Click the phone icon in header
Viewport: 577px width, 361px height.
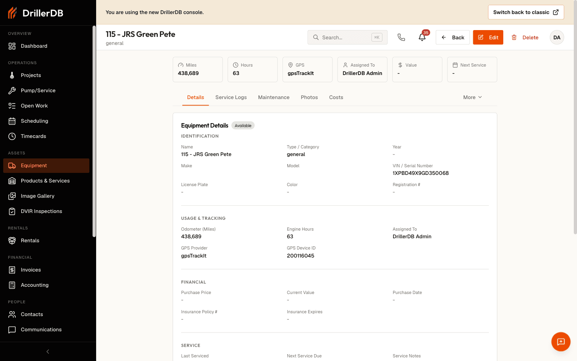(401, 37)
